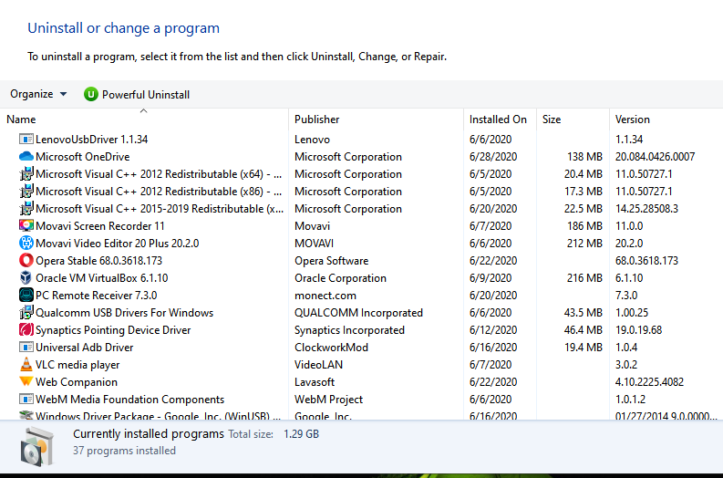Click the WebM Media Foundation icon
723x478 pixels.
point(26,400)
